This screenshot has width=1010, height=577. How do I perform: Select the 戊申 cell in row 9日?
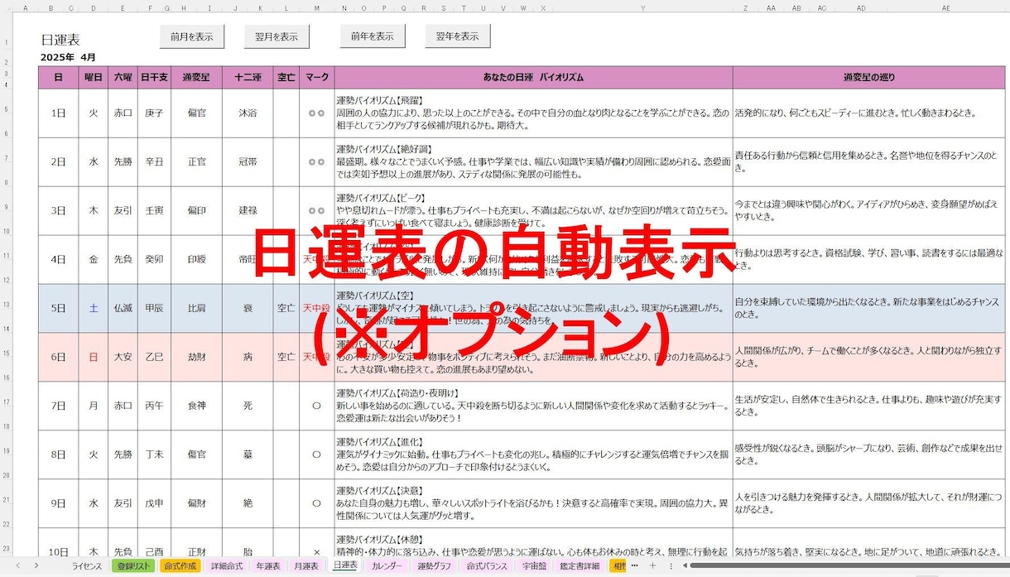pyautogui.click(x=154, y=503)
